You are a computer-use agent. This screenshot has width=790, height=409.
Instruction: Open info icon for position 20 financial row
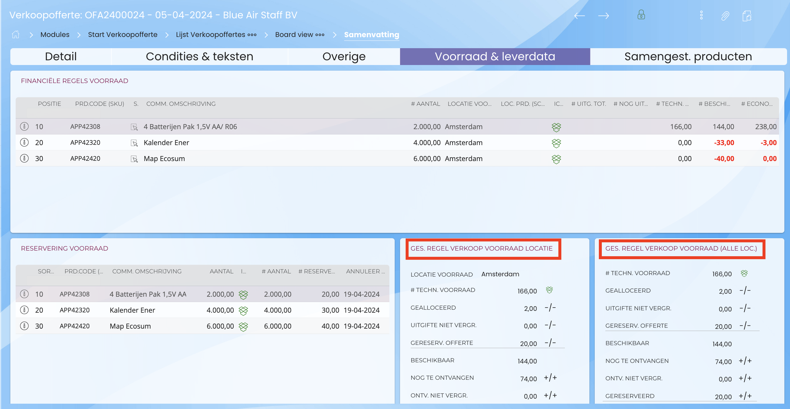(x=24, y=142)
